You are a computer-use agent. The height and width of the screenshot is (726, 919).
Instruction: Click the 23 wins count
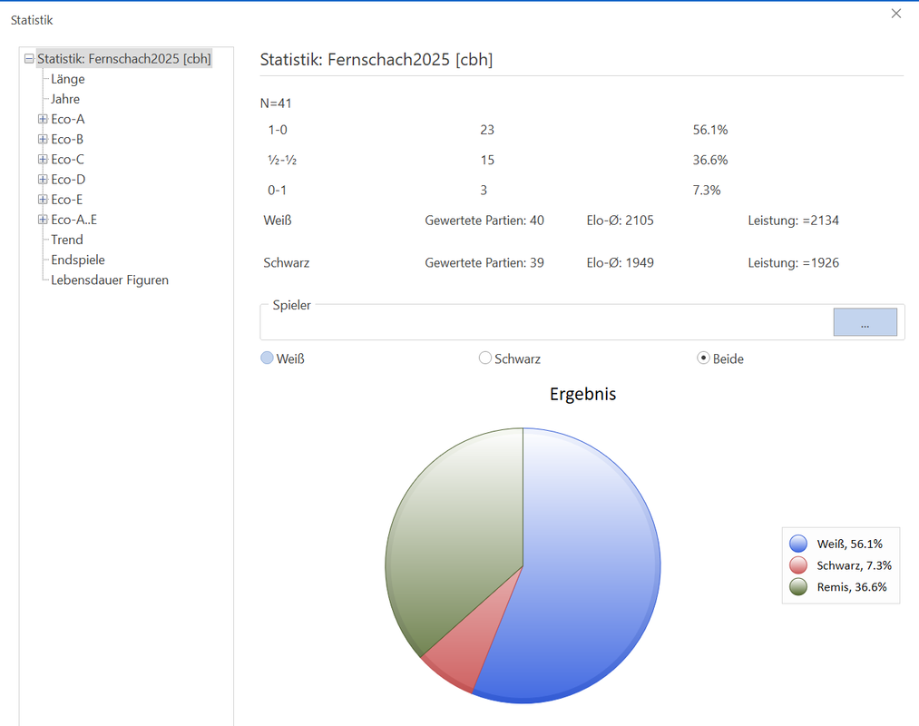(487, 130)
